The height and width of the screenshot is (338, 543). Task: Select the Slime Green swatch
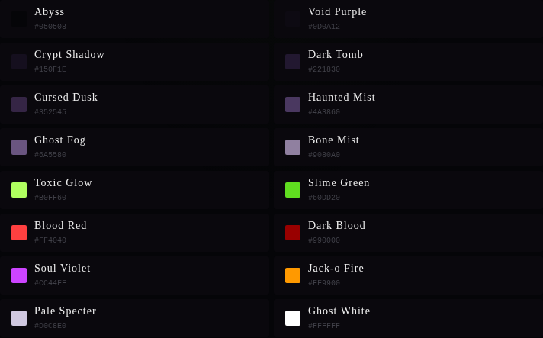[x=293, y=190]
